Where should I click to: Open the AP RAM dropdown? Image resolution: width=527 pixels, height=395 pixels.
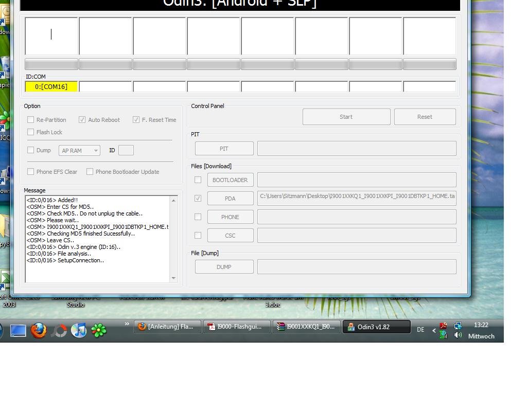pyautogui.click(x=79, y=151)
